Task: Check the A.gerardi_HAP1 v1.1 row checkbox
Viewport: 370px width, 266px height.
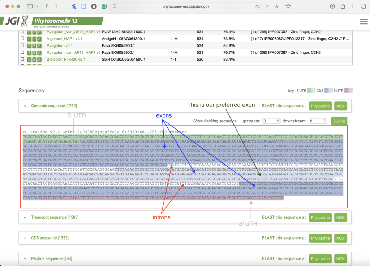Action: [22, 39]
